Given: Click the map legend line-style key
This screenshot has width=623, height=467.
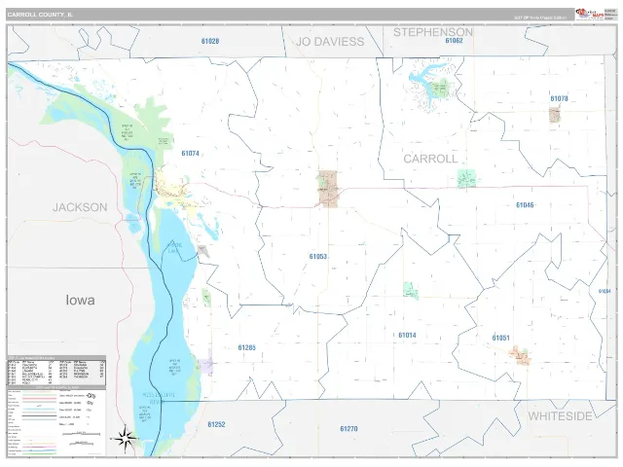Looking at the screenshot, I should 32,423.
